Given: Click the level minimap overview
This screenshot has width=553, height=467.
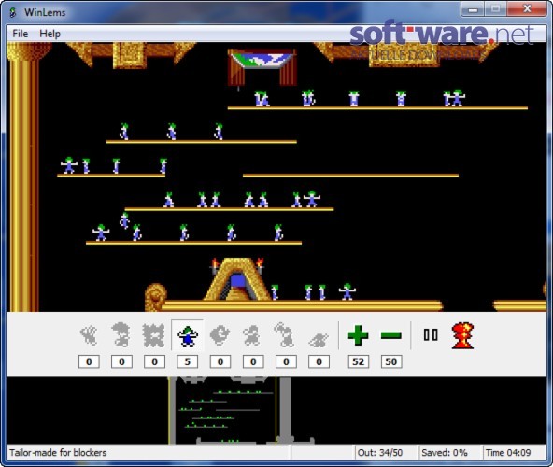Looking at the screenshot, I should pyautogui.click(x=276, y=410).
